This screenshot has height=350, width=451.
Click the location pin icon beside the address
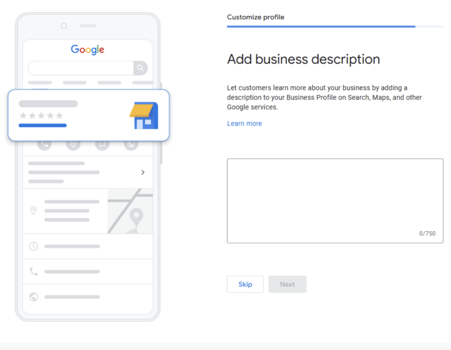tap(33, 211)
